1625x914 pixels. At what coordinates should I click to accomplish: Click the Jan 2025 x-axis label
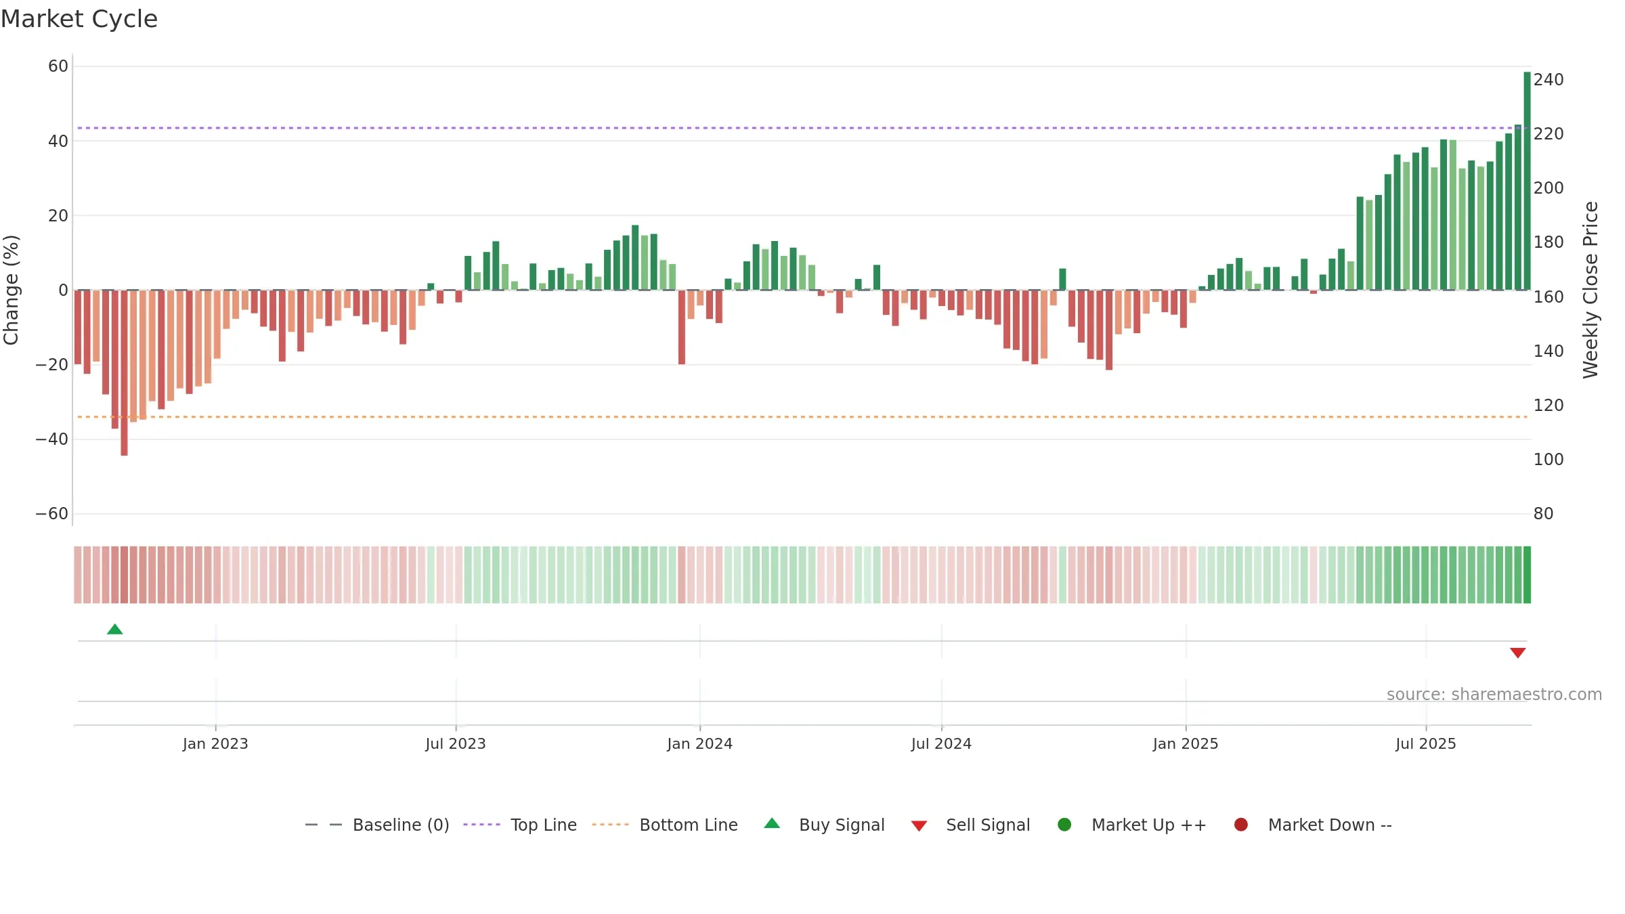point(1186,744)
